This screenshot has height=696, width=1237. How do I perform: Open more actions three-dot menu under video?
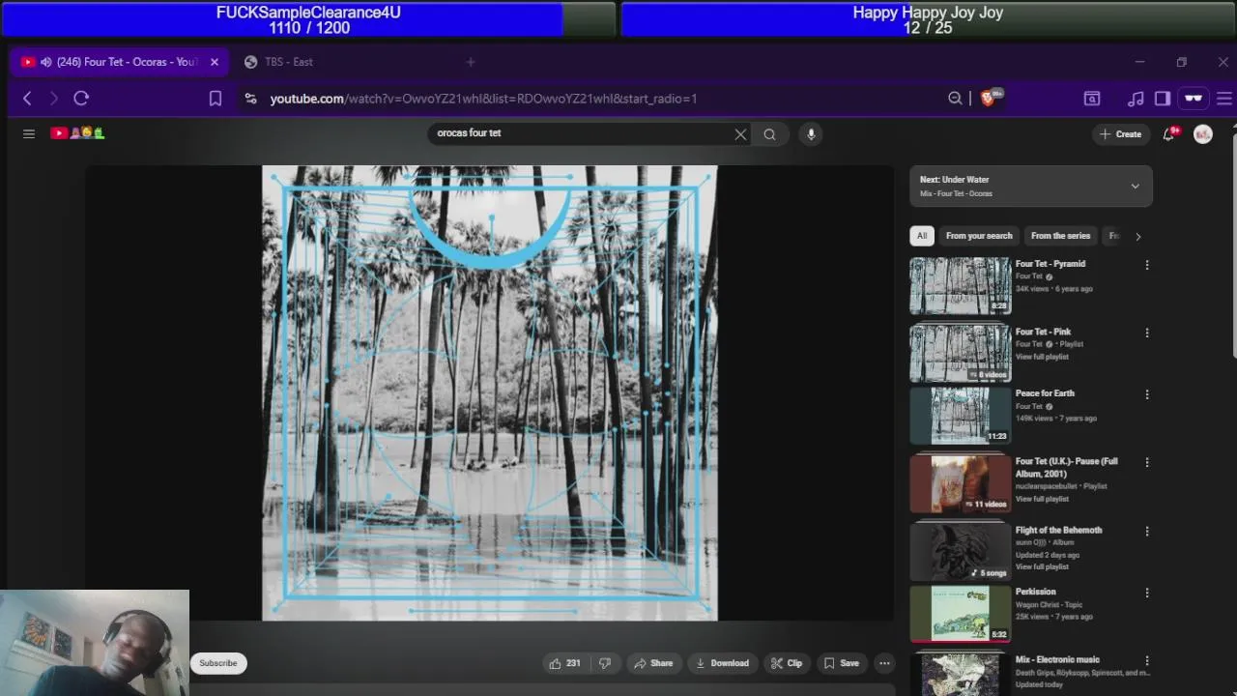tap(884, 663)
